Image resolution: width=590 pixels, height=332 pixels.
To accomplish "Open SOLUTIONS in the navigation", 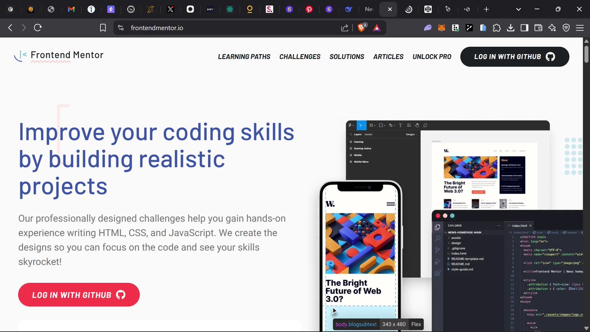I will click(x=347, y=57).
